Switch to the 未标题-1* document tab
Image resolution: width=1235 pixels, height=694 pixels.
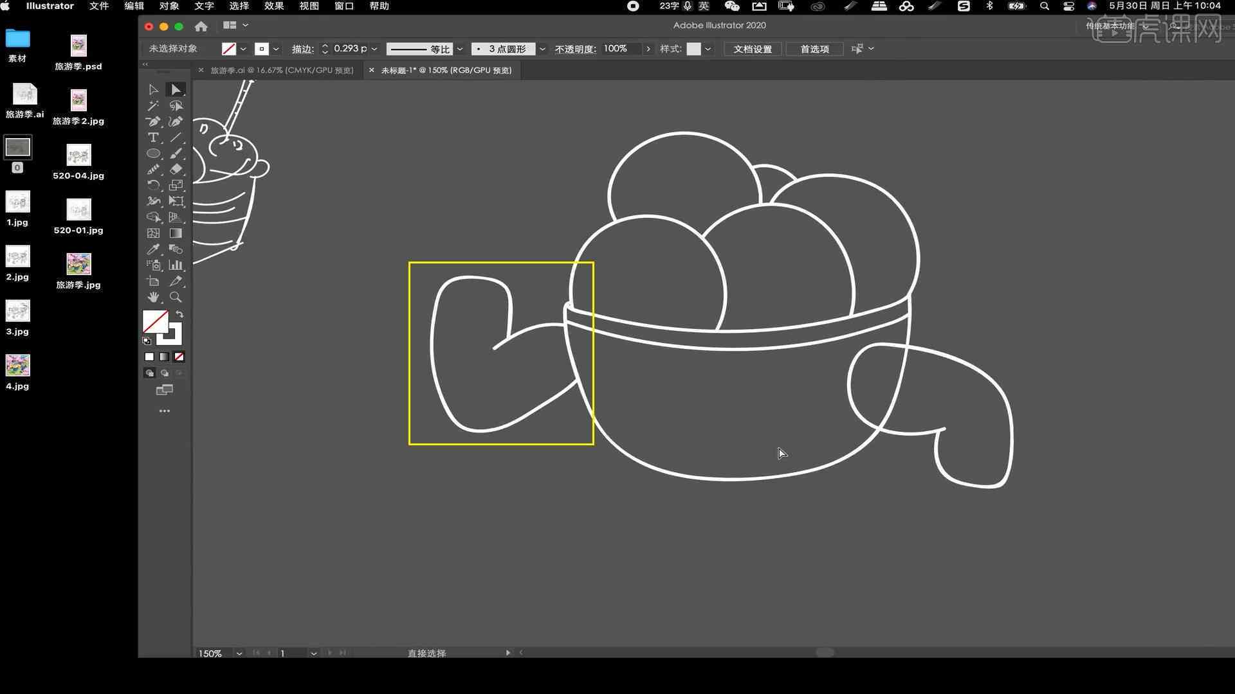tap(446, 70)
